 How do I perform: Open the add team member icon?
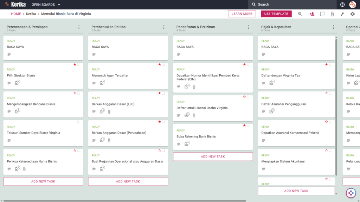click(x=312, y=14)
